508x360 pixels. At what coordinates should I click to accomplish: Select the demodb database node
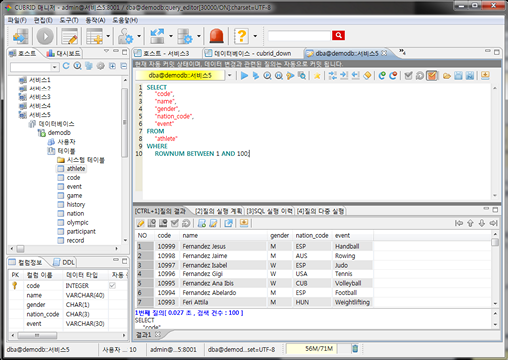pyautogui.click(x=55, y=133)
